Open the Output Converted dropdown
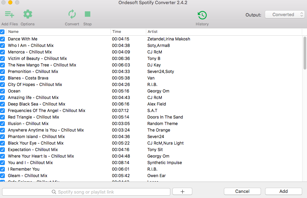 click(284, 14)
